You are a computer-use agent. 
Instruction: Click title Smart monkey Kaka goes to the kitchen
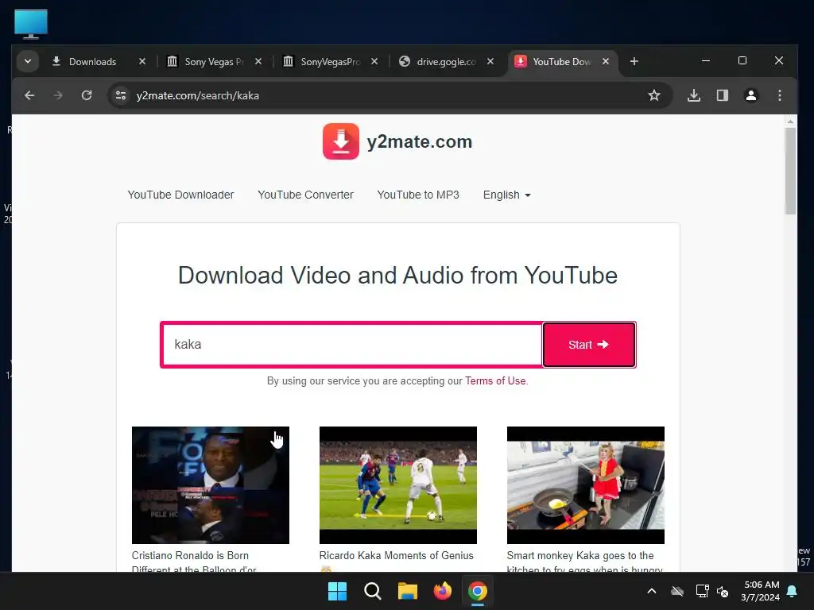click(584, 562)
